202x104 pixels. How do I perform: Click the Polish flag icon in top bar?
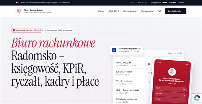pyautogui.click(x=17, y=2)
